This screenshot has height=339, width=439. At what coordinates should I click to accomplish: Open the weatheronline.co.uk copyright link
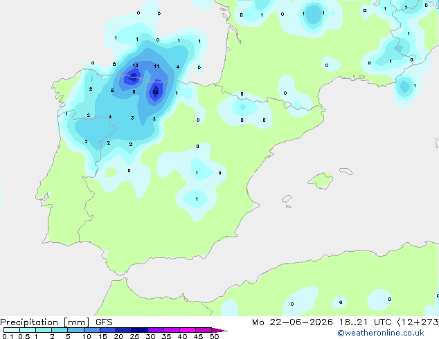click(x=380, y=333)
